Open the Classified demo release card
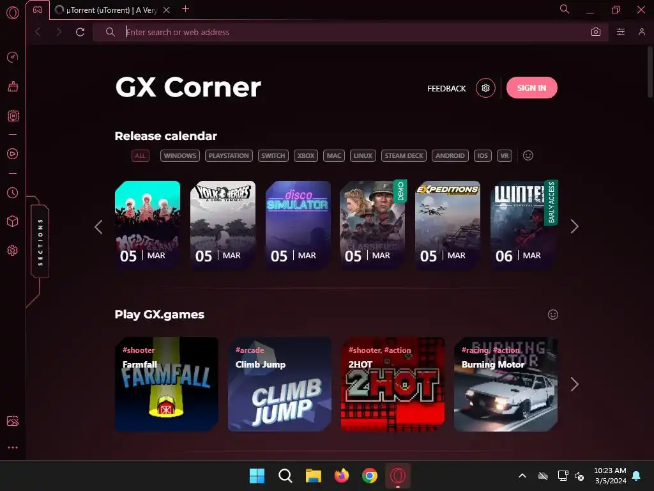 (372, 224)
